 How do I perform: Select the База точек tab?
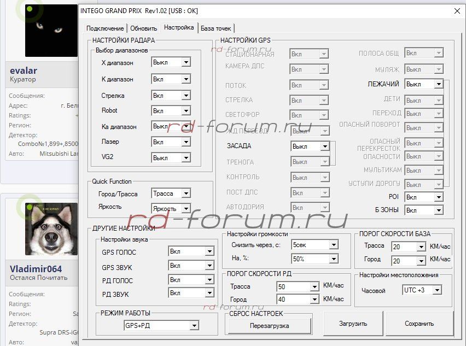pos(216,28)
